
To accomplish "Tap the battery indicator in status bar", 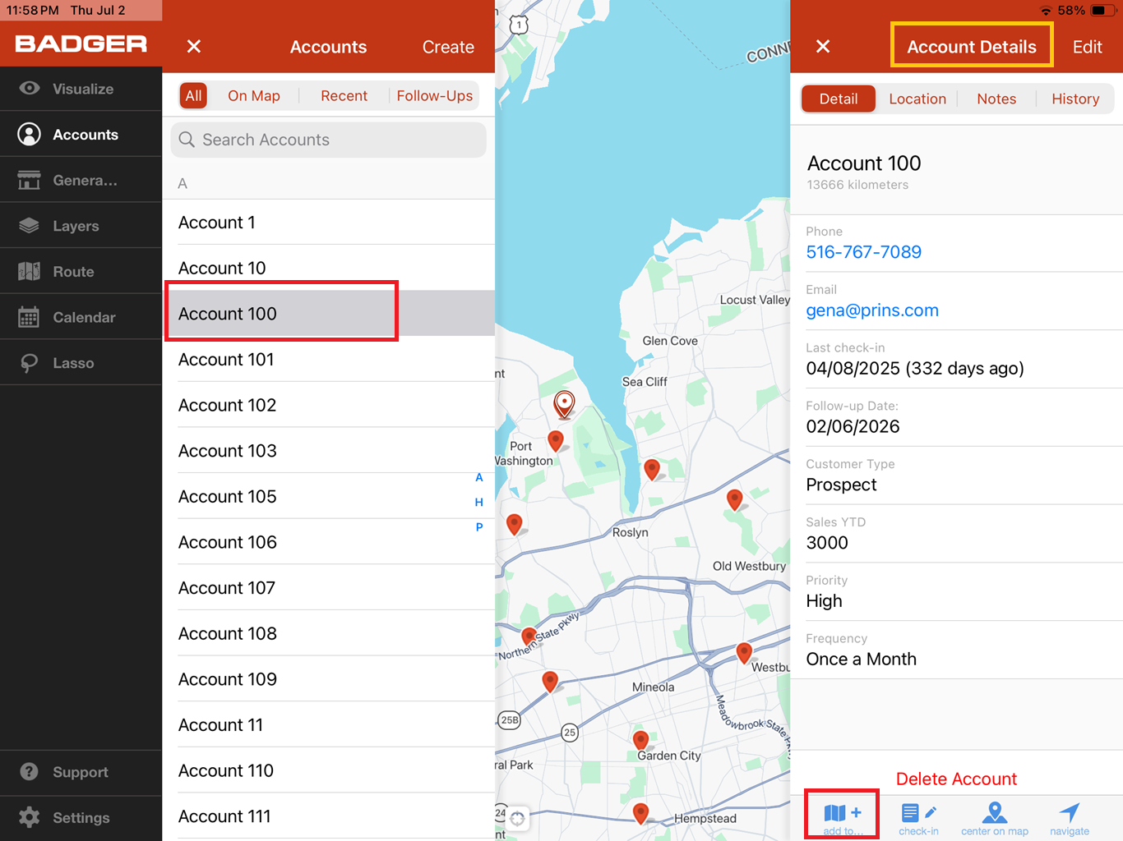I will pyautogui.click(x=1102, y=11).
